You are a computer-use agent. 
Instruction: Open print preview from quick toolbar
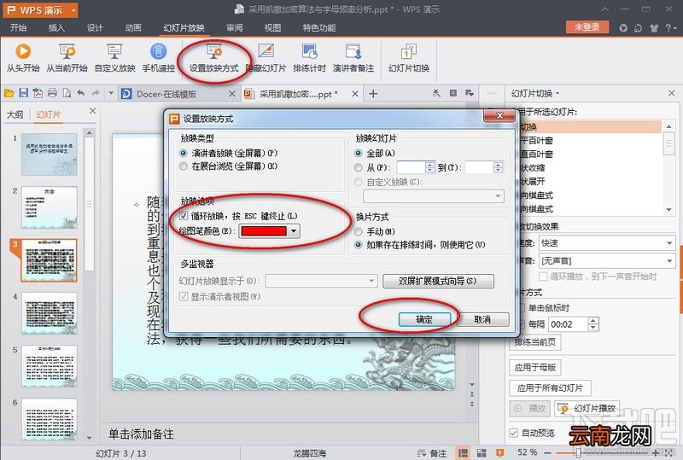point(67,93)
